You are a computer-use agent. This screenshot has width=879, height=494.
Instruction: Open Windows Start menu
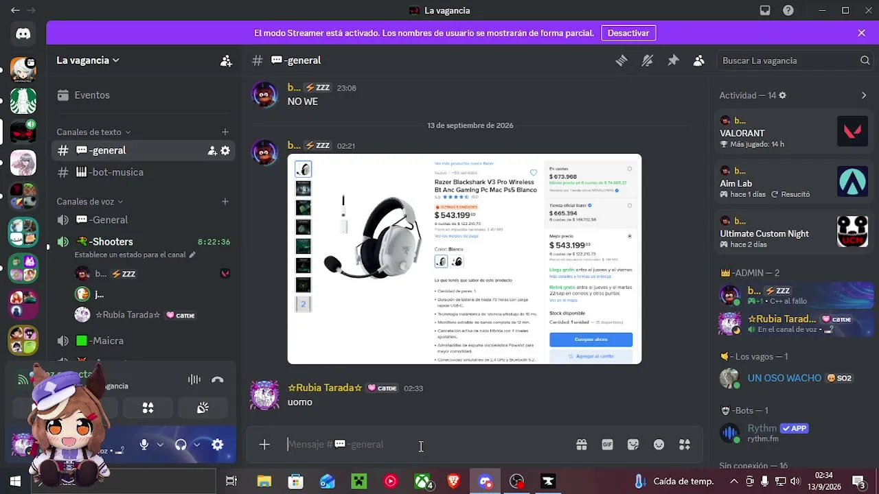pyautogui.click(x=15, y=481)
